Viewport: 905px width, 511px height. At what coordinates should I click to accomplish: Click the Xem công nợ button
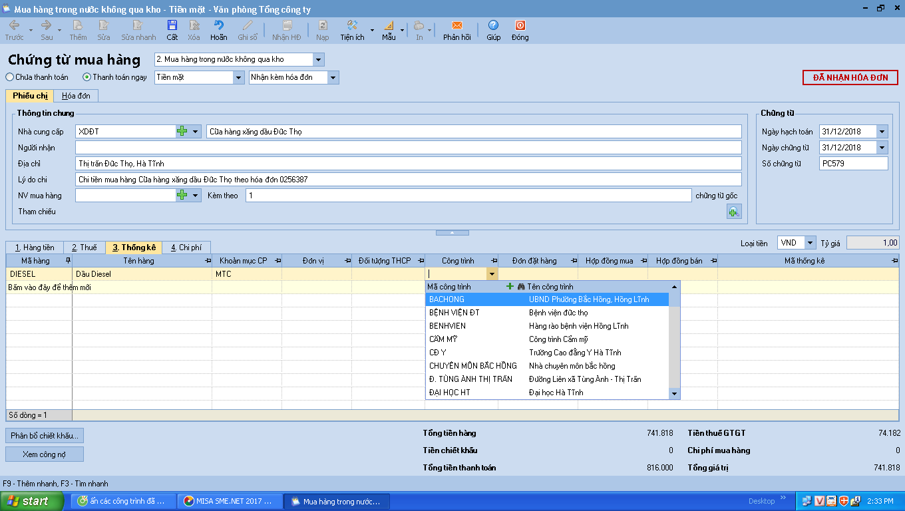45,454
